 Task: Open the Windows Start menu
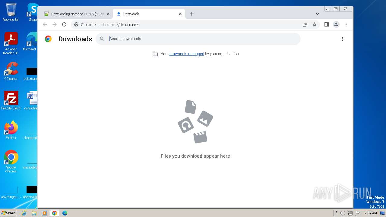8,213
